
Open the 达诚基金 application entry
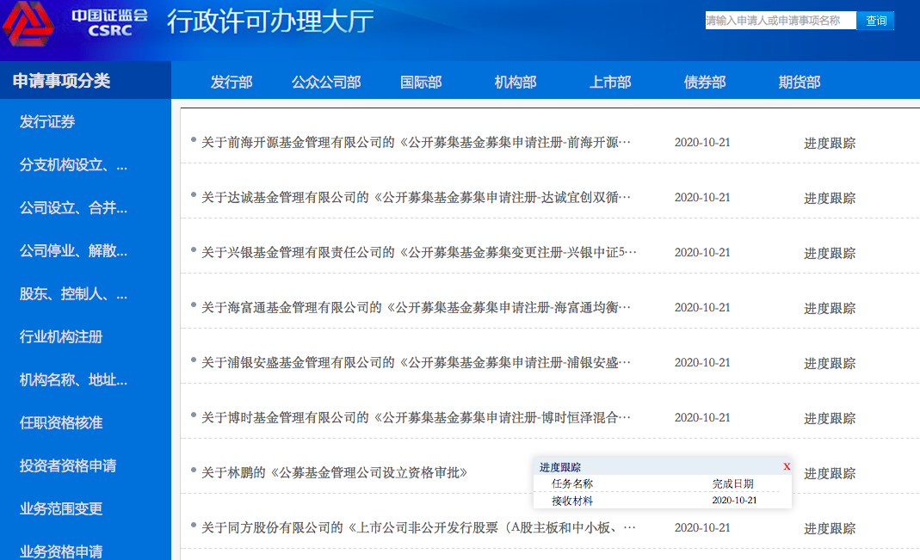416,198
